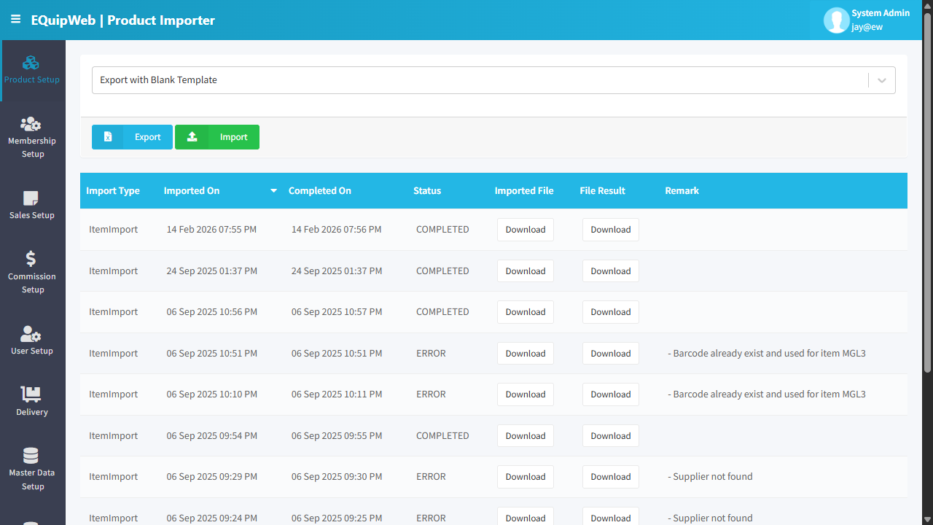This screenshot has height=525, width=933.
Task: Toggle the hamburger menu icon
Action: [x=15, y=20]
